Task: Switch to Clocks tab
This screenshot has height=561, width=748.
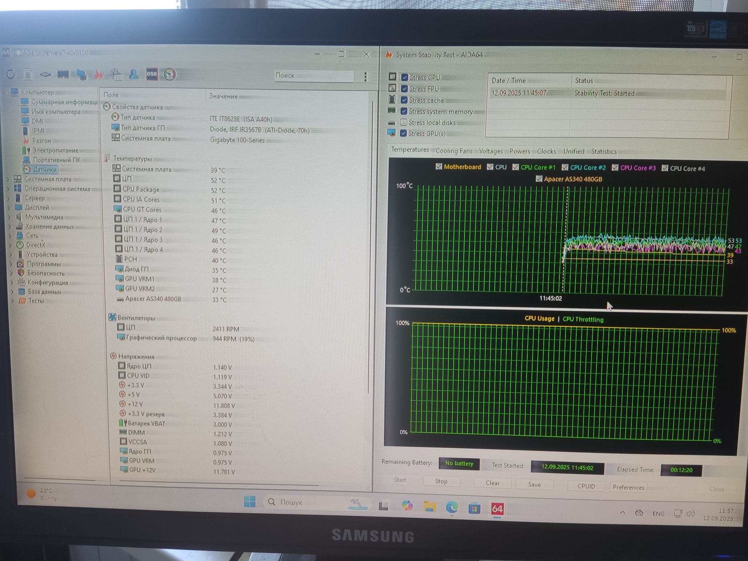Action: (546, 151)
